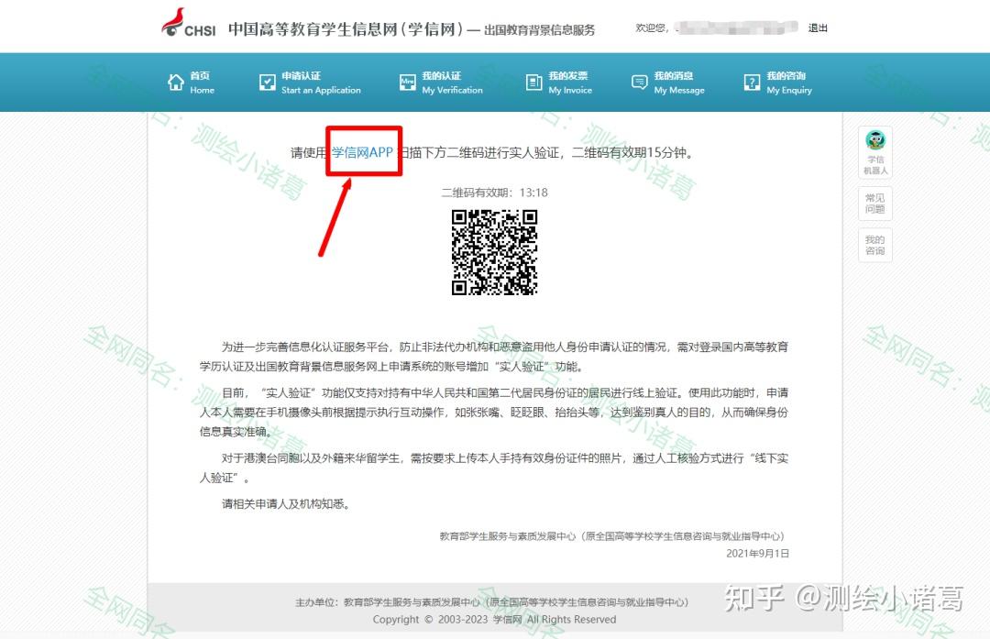Click the CHSI logo
The height and width of the screenshot is (639, 990).
pyautogui.click(x=188, y=23)
